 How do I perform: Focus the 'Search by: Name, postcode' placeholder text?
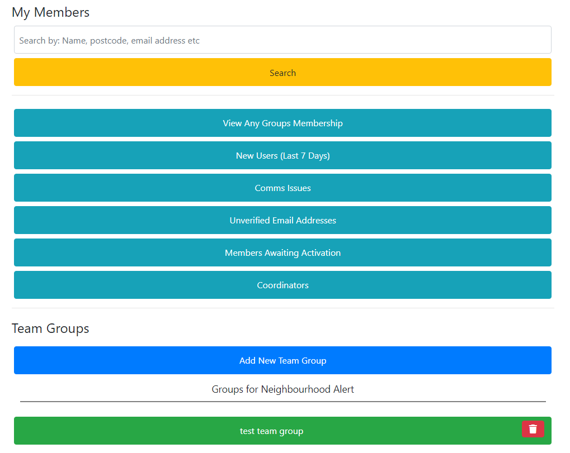coord(110,41)
